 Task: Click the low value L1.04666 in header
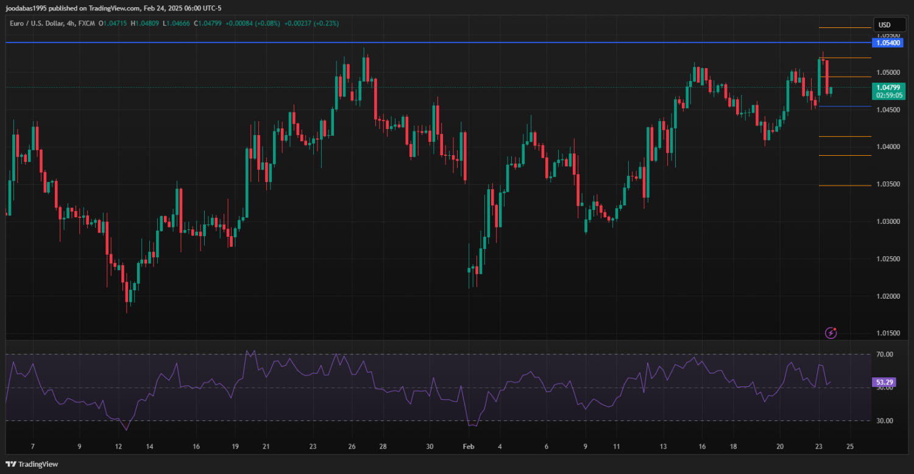coord(176,23)
